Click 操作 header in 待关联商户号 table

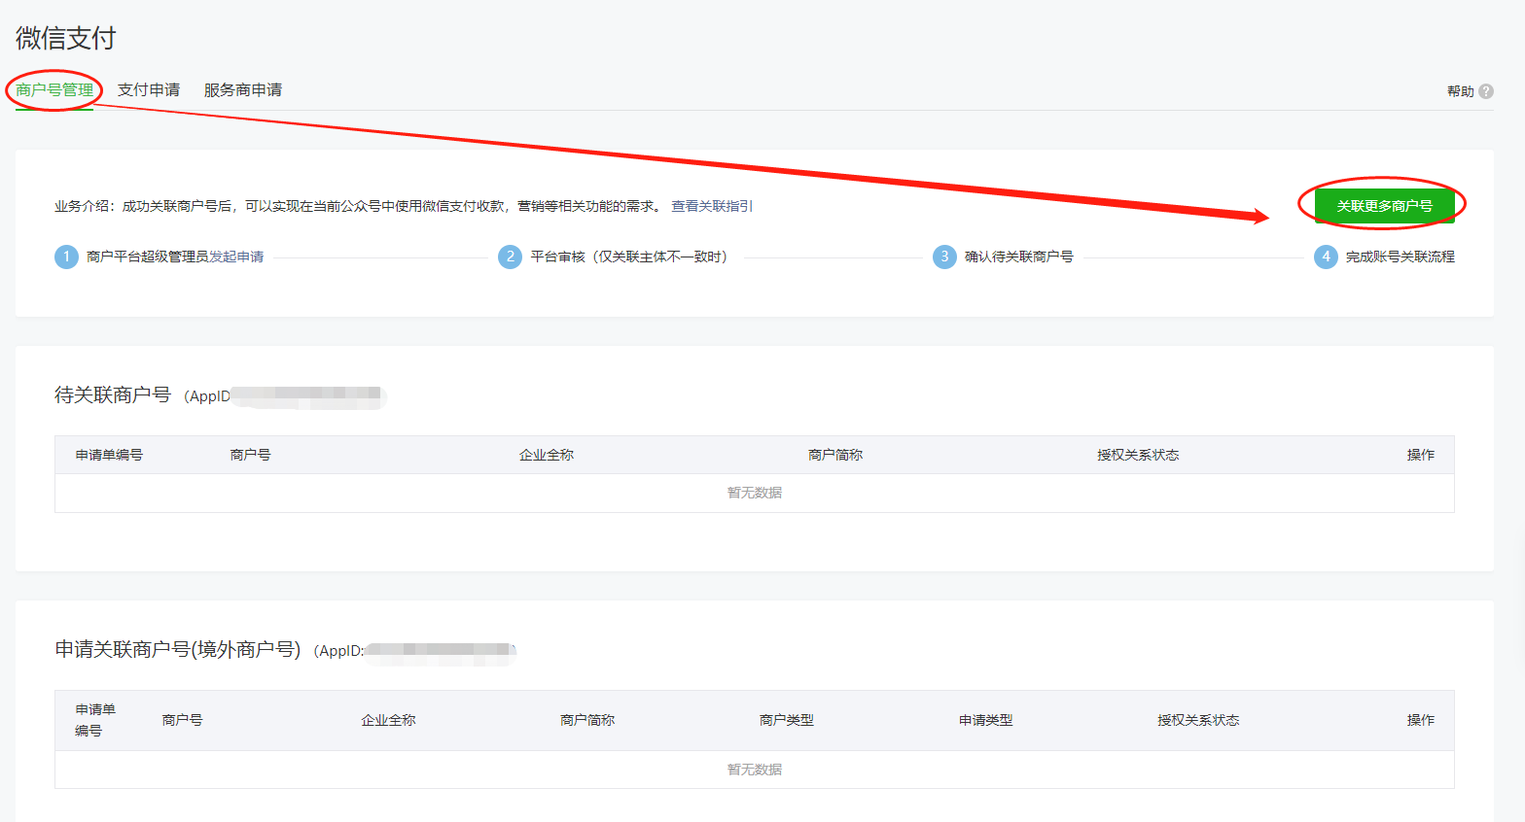pyautogui.click(x=1421, y=455)
